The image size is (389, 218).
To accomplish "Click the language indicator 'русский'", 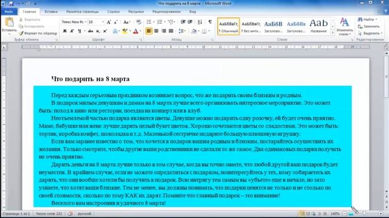I will coord(84,214).
